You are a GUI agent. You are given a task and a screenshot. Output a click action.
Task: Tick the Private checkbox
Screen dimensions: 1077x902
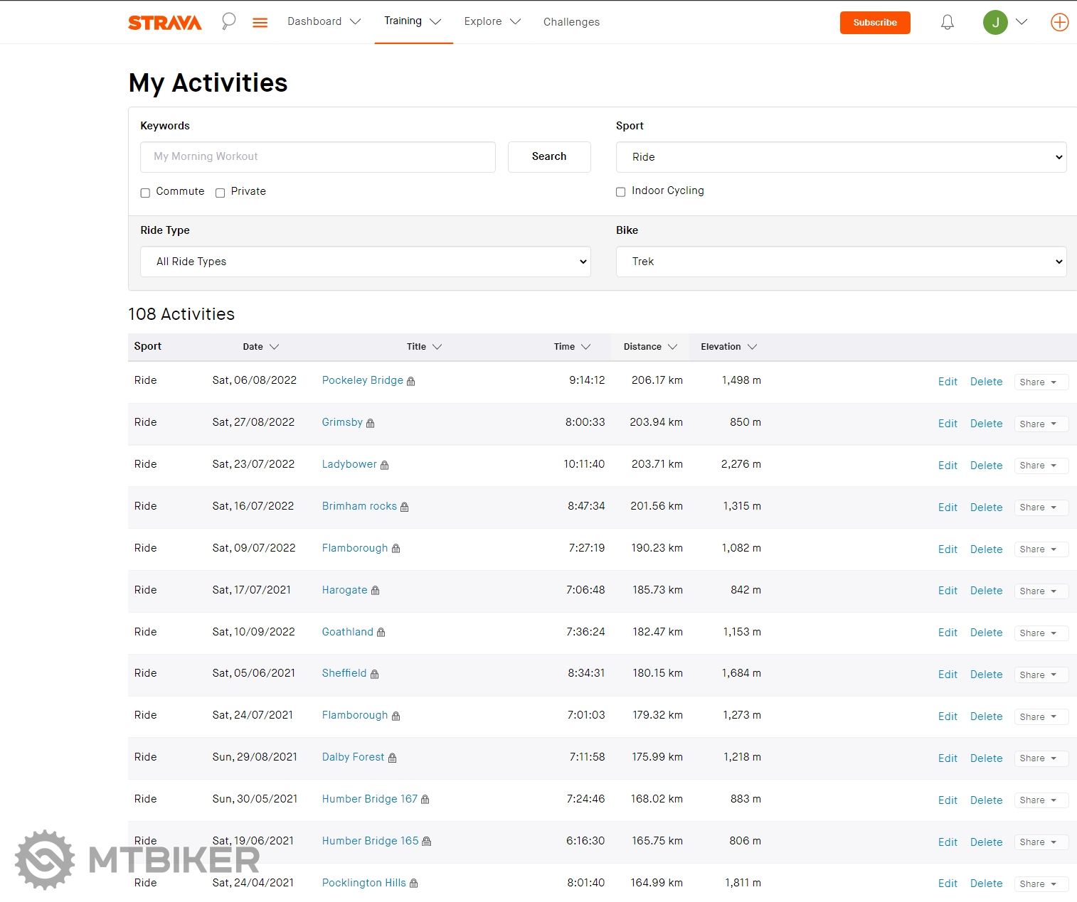pyautogui.click(x=221, y=193)
